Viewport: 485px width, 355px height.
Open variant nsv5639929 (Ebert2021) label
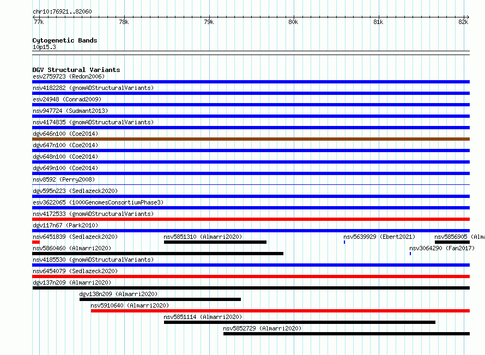379,237
